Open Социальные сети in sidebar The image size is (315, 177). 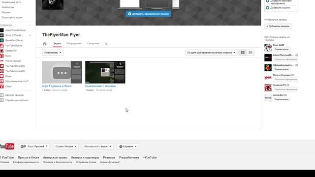click(x=11, y=2)
